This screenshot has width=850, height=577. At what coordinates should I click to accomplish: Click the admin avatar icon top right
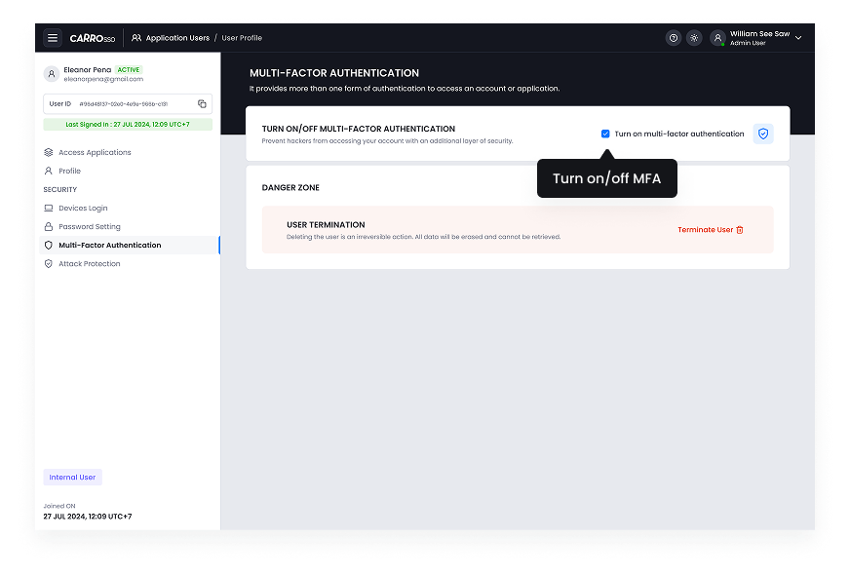(x=717, y=37)
